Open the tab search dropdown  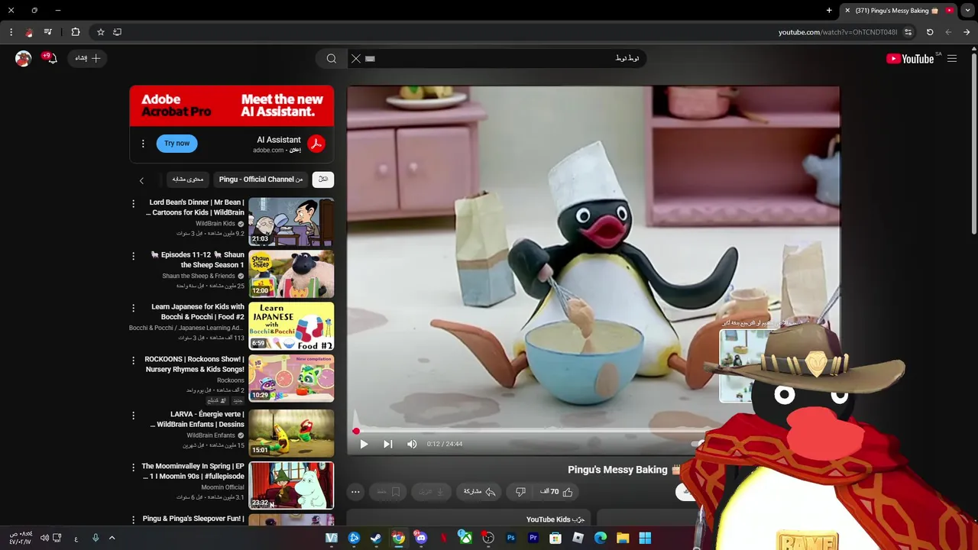click(967, 11)
